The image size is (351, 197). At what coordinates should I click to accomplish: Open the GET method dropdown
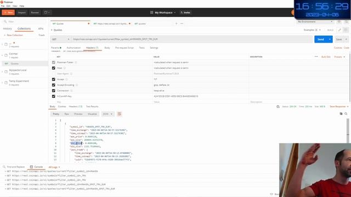[60, 39]
